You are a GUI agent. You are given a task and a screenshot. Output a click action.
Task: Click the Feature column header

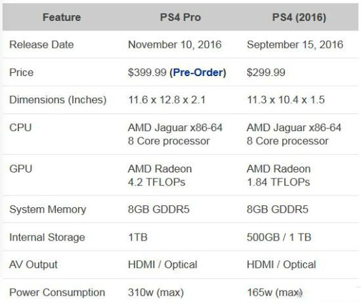click(62, 17)
